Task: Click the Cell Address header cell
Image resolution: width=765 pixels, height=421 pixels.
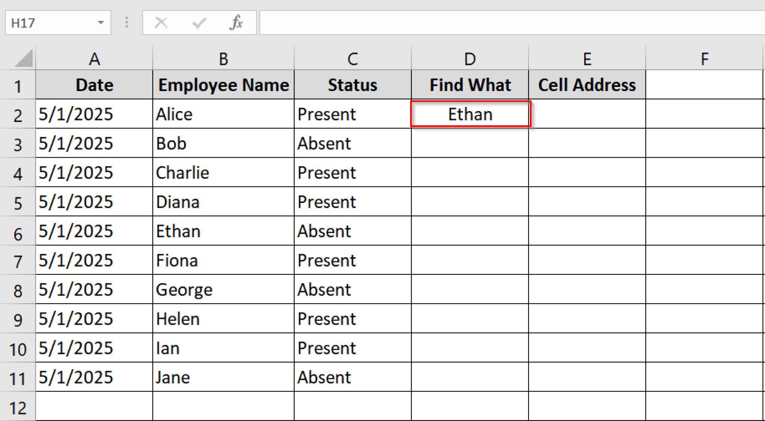Action: [587, 85]
